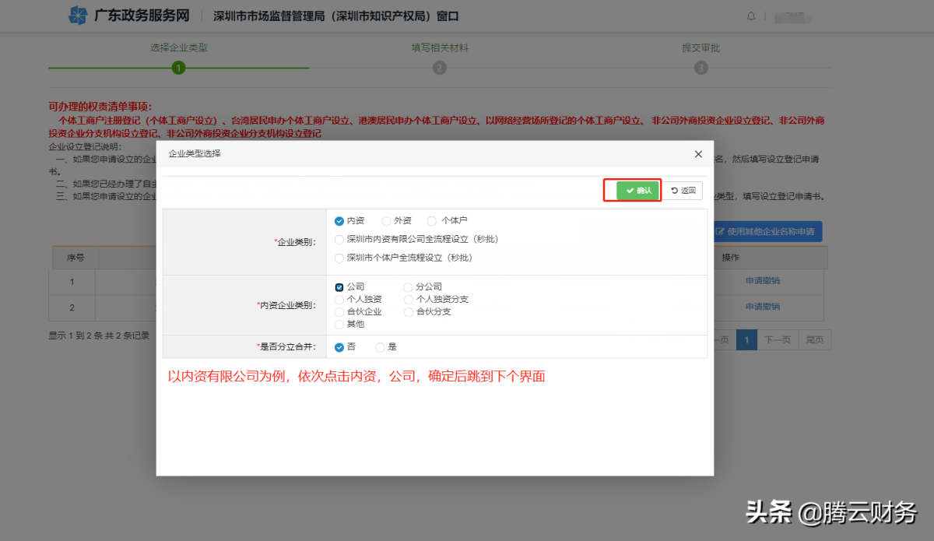Select the 外资 radio option
Viewport: 934px width, 541px height.
click(x=387, y=221)
